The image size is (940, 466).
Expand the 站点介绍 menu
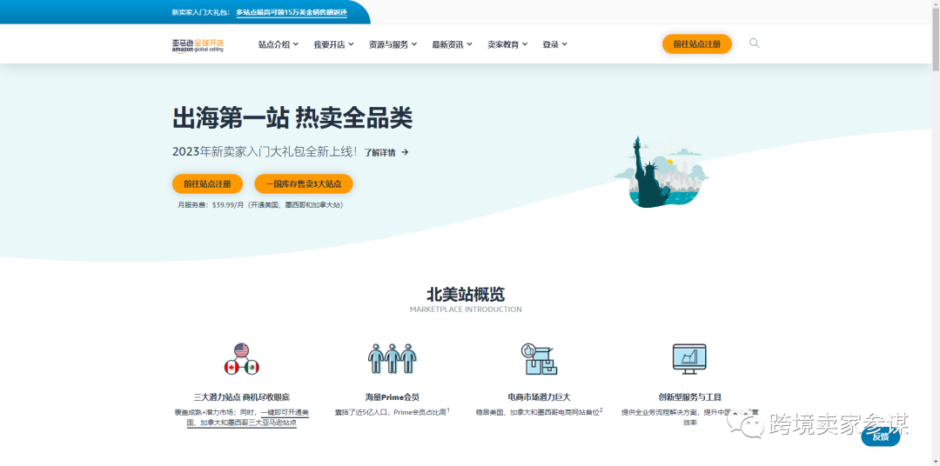coord(279,44)
